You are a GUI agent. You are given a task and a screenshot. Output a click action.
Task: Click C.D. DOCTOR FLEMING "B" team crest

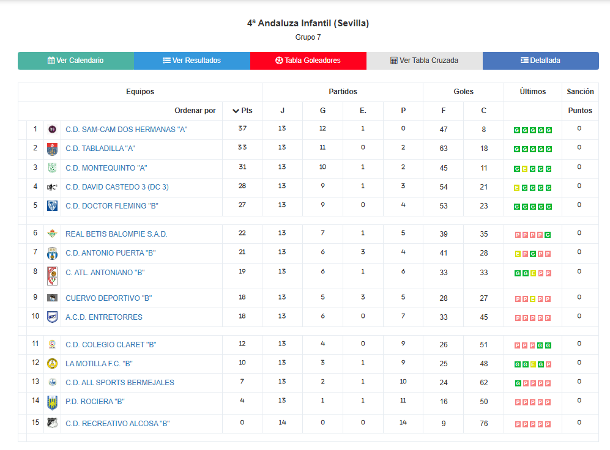coord(52,206)
